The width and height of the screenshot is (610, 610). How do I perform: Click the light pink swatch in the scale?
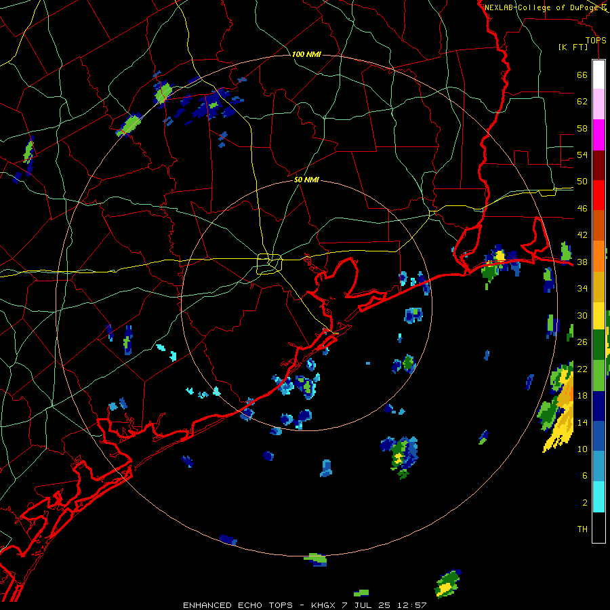coord(598,104)
